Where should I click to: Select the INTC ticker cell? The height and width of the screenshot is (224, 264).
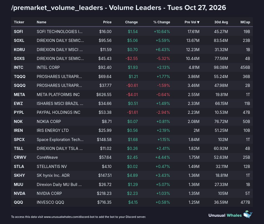click(19, 67)
